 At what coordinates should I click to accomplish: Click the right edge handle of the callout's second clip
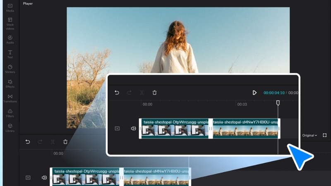[279, 129]
